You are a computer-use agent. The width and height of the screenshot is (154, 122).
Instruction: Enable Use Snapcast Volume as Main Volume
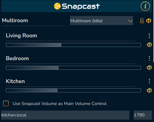click(x=6, y=103)
